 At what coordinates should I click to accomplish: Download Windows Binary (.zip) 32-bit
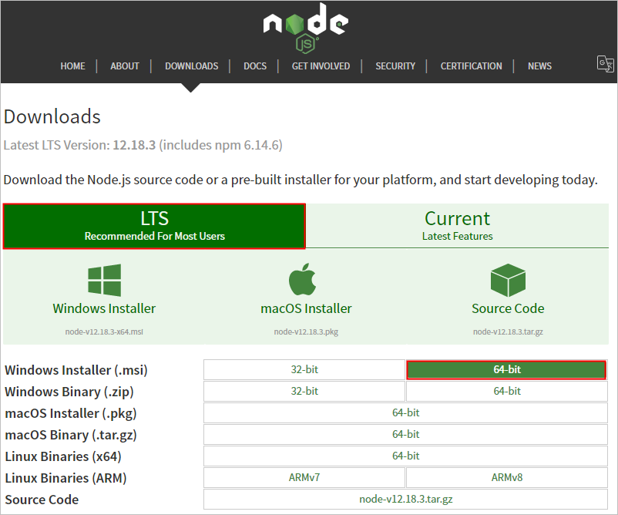[304, 391]
